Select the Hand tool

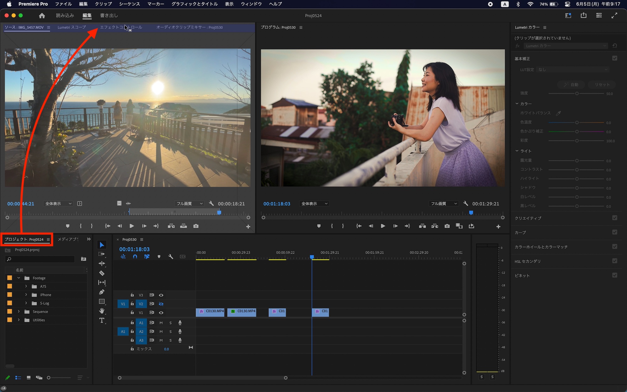(x=102, y=311)
